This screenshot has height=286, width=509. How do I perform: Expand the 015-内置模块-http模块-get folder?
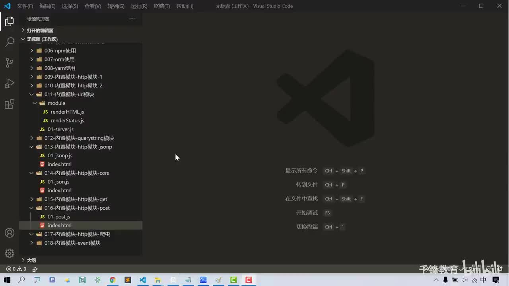point(81,199)
